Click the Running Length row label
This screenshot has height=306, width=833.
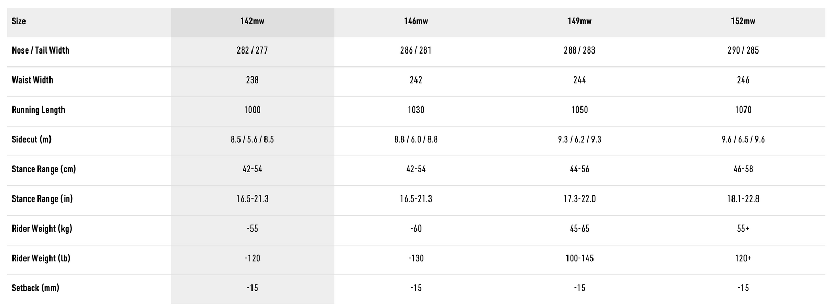click(39, 110)
